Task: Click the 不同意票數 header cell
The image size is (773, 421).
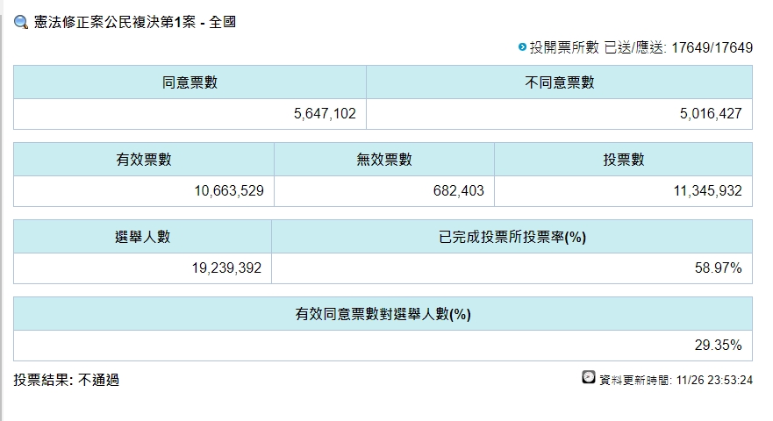Action: click(560, 82)
